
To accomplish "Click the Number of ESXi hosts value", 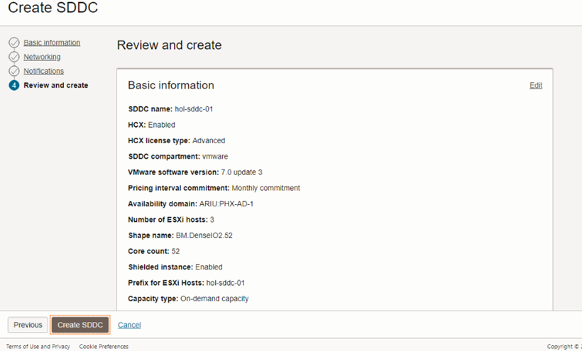I will click(212, 220).
